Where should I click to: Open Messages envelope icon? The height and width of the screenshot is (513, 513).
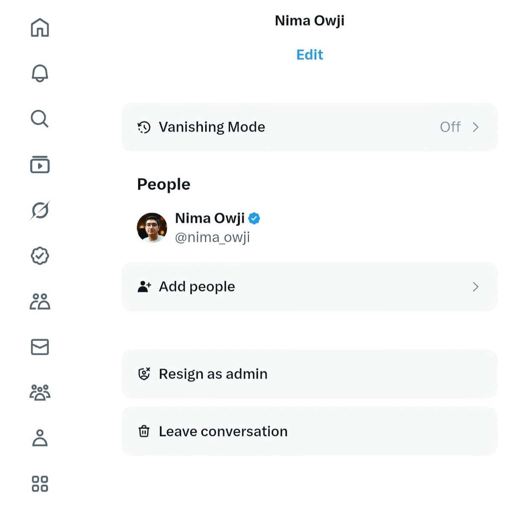coord(40,347)
